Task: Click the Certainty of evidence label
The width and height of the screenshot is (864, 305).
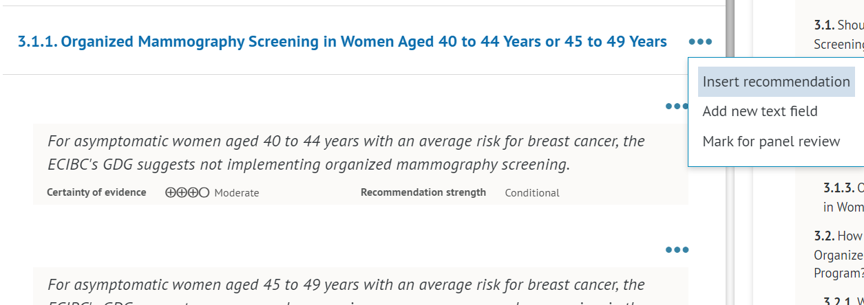Action: (x=96, y=192)
